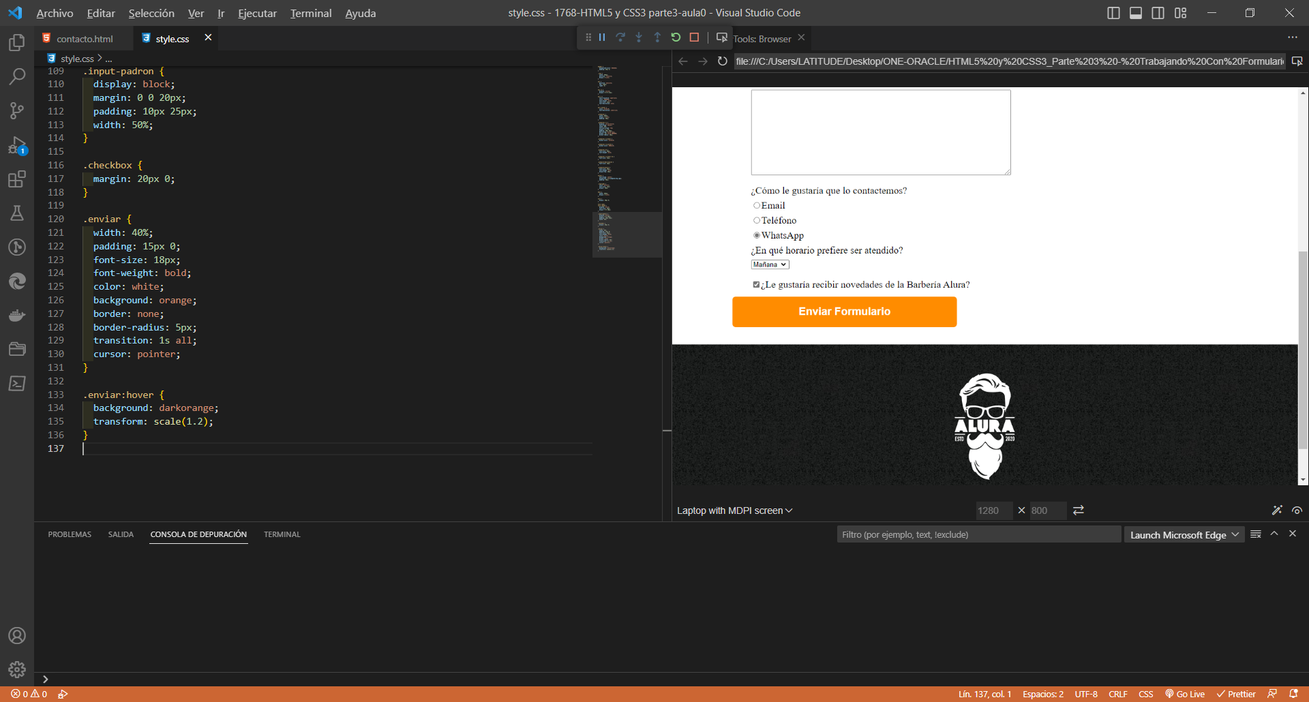Image resolution: width=1309 pixels, height=702 pixels.
Task: Open the editor More Actions ellipsis
Action: click(1293, 37)
